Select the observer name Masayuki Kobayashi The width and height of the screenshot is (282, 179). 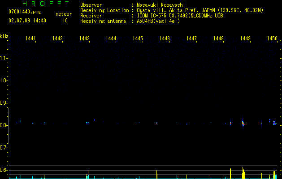pyautogui.click(x=161, y=5)
